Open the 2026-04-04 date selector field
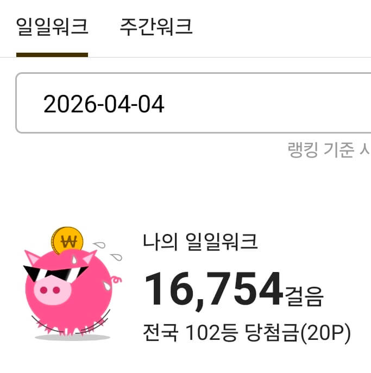This screenshot has width=371, height=373. coord(193,103)
